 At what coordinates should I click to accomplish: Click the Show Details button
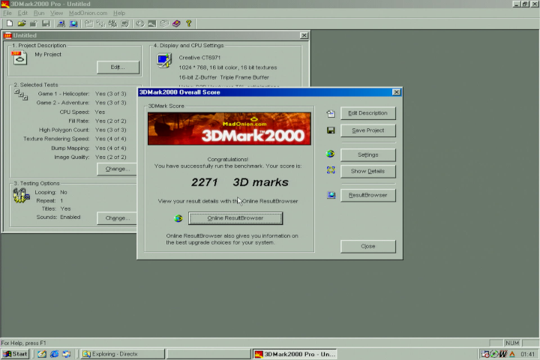coord(367,171)
